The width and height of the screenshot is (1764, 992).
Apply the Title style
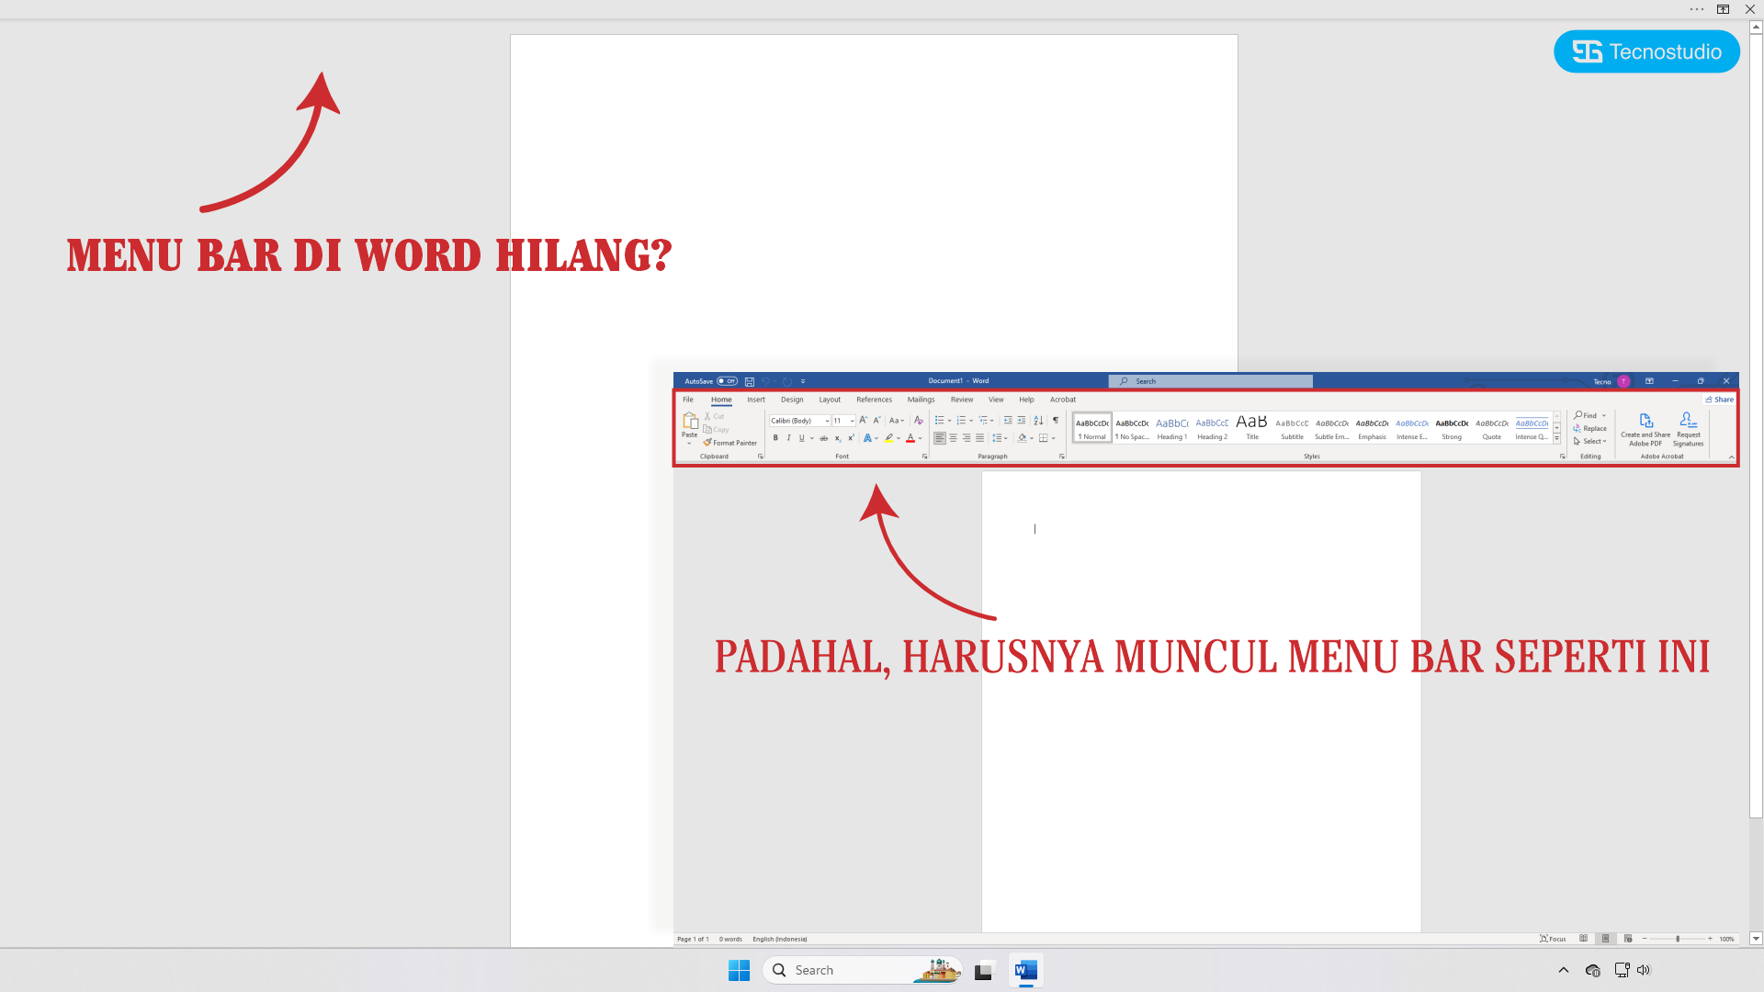1252,428
